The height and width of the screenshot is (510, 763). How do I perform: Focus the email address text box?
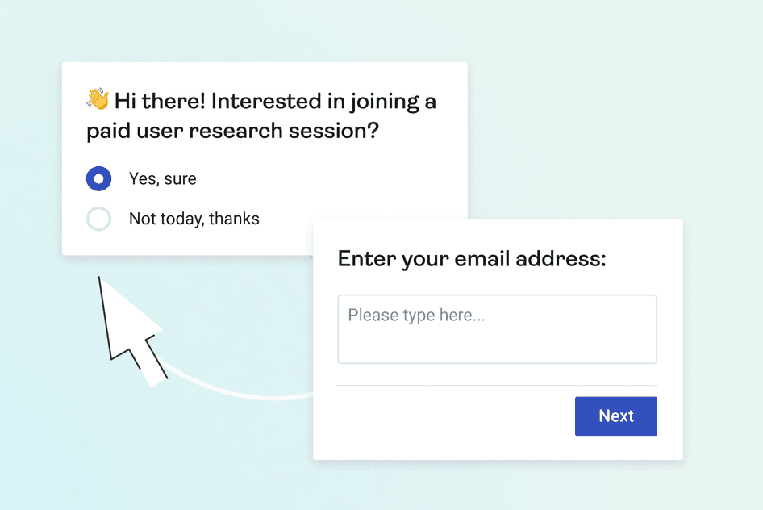[497, 337]
